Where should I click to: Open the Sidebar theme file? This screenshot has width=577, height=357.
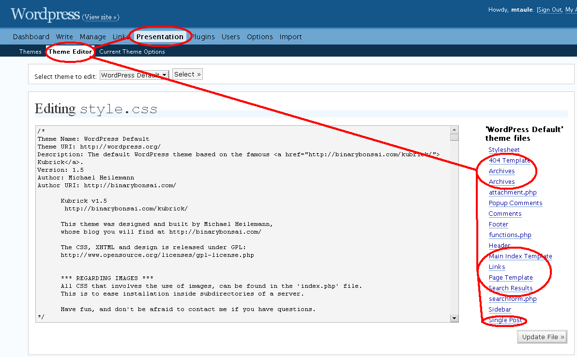point(500,310)
